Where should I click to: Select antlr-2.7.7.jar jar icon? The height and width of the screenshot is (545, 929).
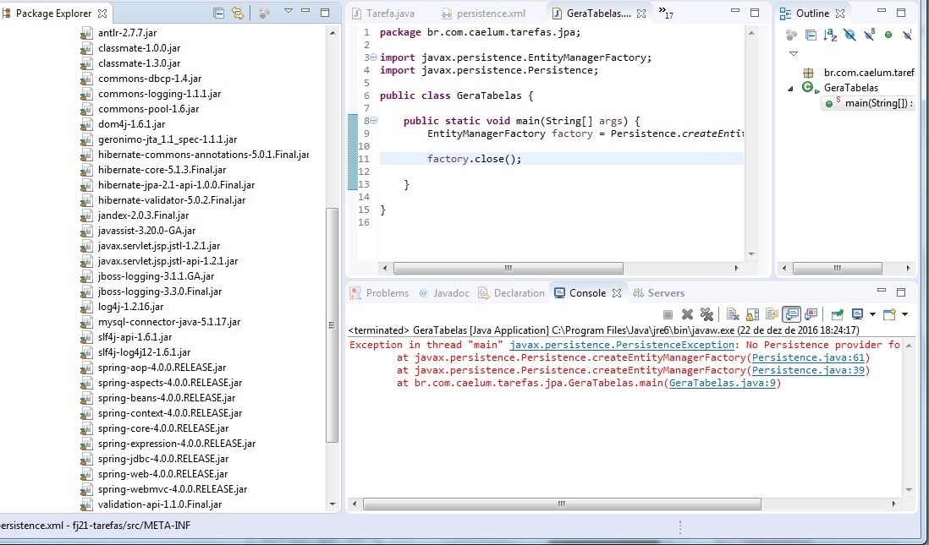tap(86, 33)
